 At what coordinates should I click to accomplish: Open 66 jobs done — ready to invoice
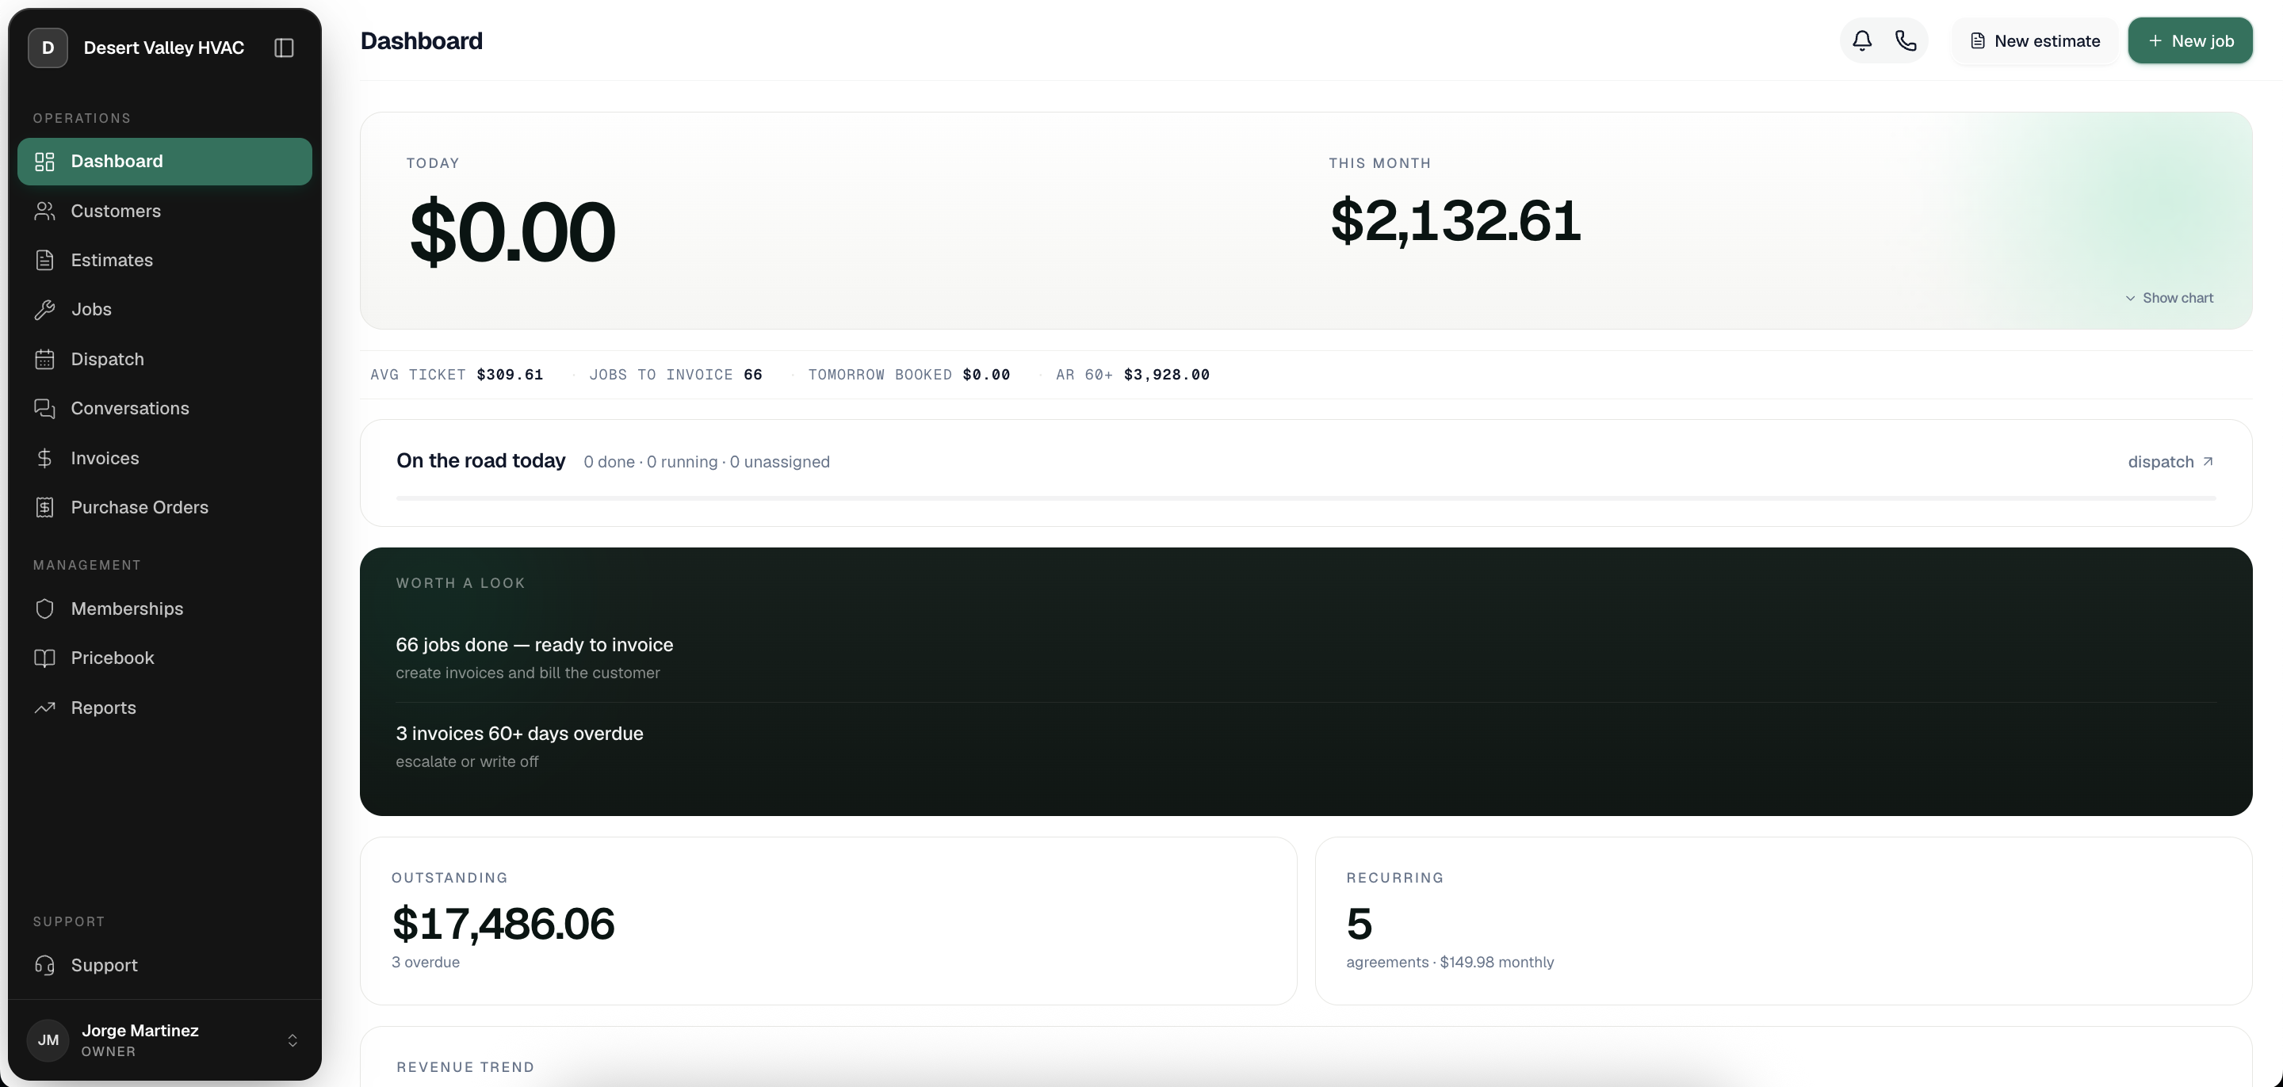point(1306,658)
